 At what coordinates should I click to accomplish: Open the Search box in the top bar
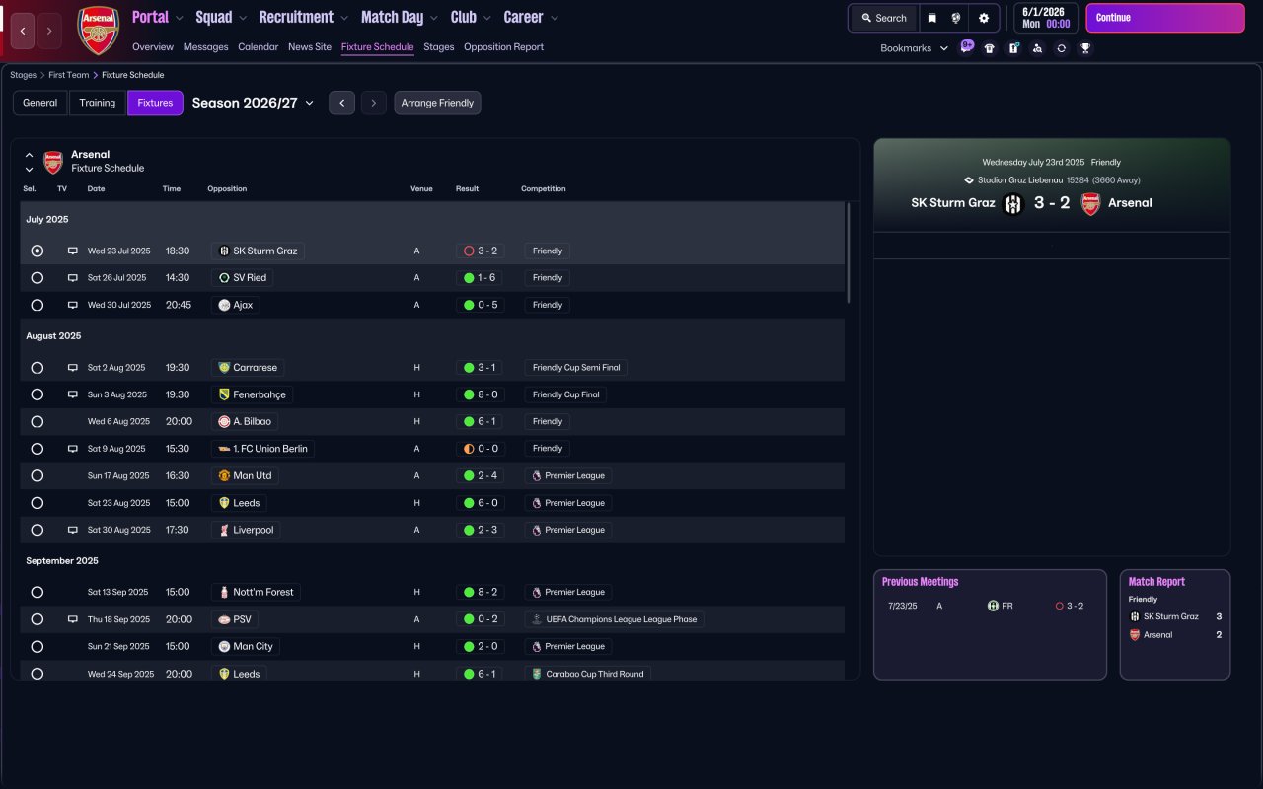883,18
